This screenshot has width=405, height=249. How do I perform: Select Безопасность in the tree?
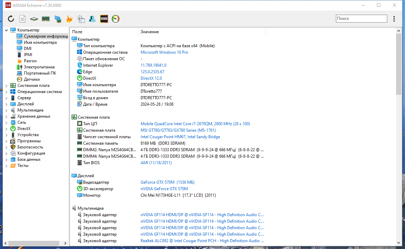tap(30, 147)
